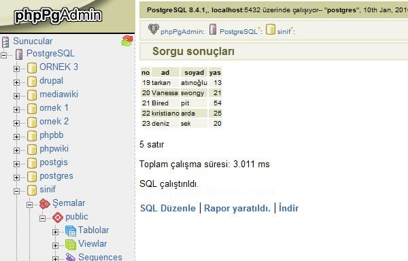Image resolution: width=408 pixels, height=261 pixels.
Task: Click the phpPgAdmin logo
Action: click(x=58, y=16)
